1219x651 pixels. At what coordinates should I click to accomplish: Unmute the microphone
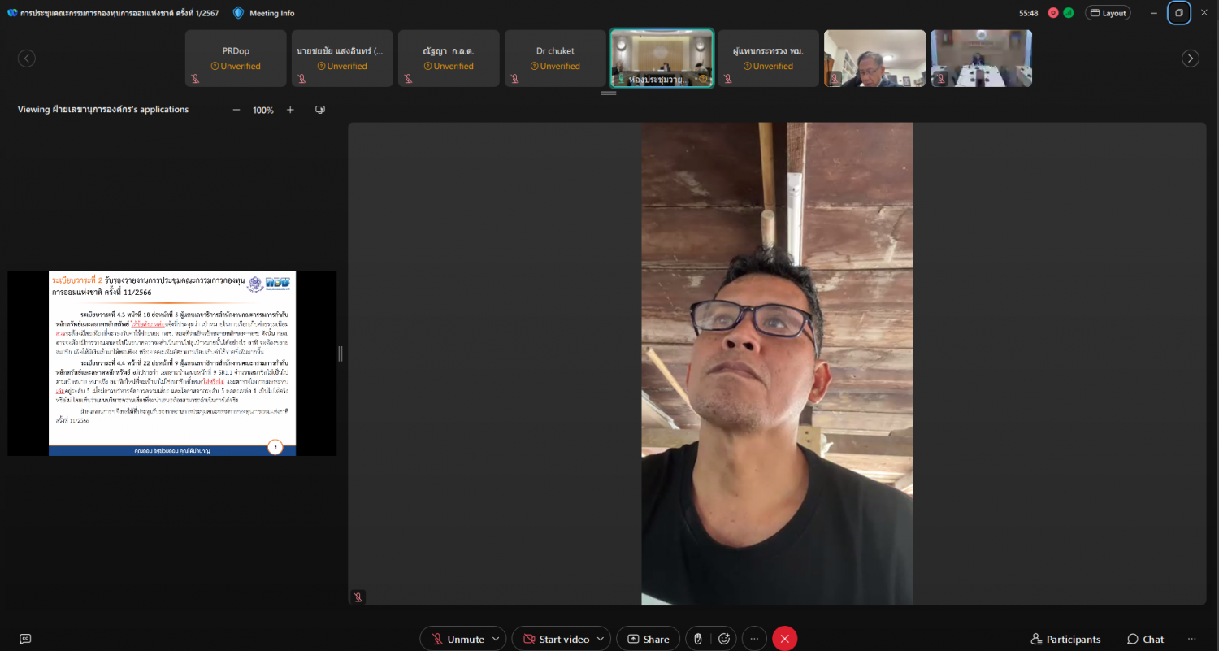click(x=457, y=639)
